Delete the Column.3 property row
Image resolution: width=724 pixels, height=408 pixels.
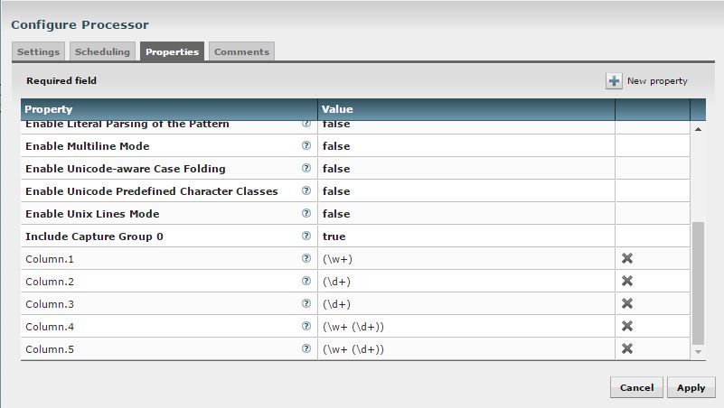tap(627, 304)
